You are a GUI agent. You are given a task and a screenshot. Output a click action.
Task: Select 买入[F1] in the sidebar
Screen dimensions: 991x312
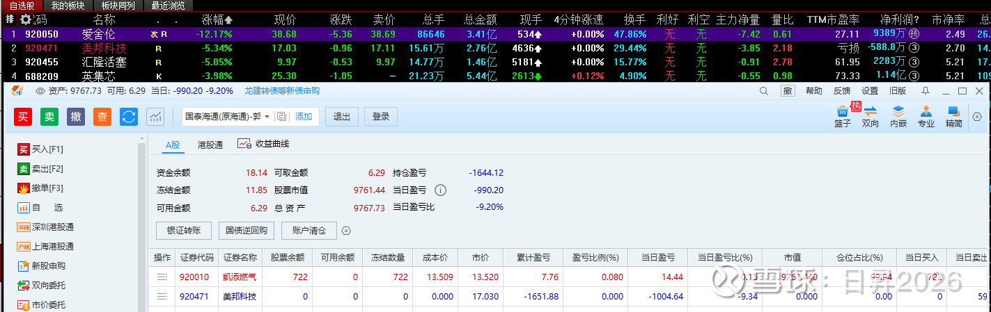pyautogui.click(x=40, y=149)
